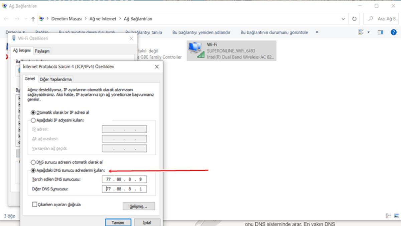Select 'Aşağıdaki IP adresini kullan' option
Image resolution: width=401 pixels, height=226 pixels.
click(x=33, y=120)
